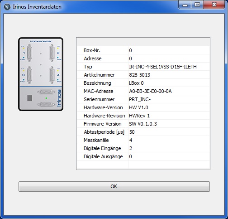Click the table header row

[x=143, y=42]
